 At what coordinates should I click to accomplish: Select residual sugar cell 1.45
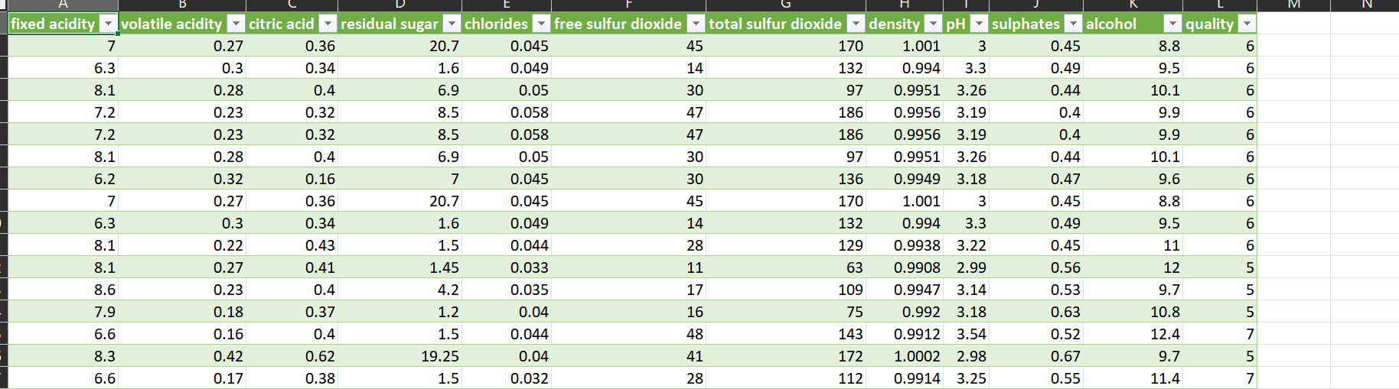coord(399,267)
